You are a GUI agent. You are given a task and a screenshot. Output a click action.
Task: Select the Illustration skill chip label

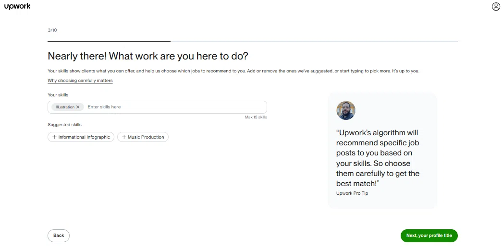[x=65, y=107]
